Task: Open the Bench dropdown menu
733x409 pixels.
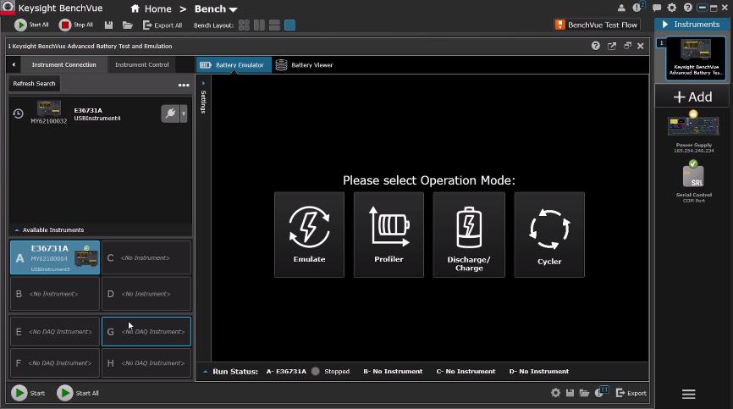Action: (x=216, y=9)
